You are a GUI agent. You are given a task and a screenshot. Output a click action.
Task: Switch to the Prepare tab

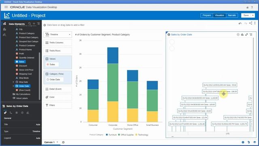coord(207,15)
